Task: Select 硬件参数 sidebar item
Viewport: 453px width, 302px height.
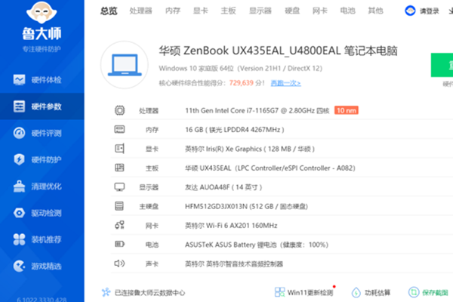Action: pyautogui.click(x=42, y=106)
